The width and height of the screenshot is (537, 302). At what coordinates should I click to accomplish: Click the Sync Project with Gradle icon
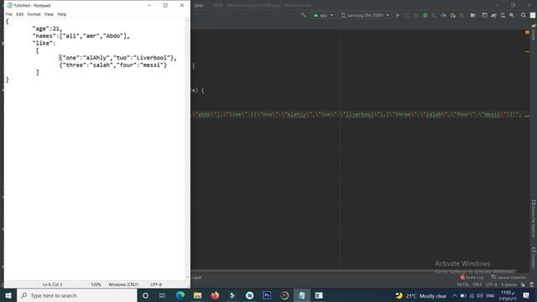[493, 15]
